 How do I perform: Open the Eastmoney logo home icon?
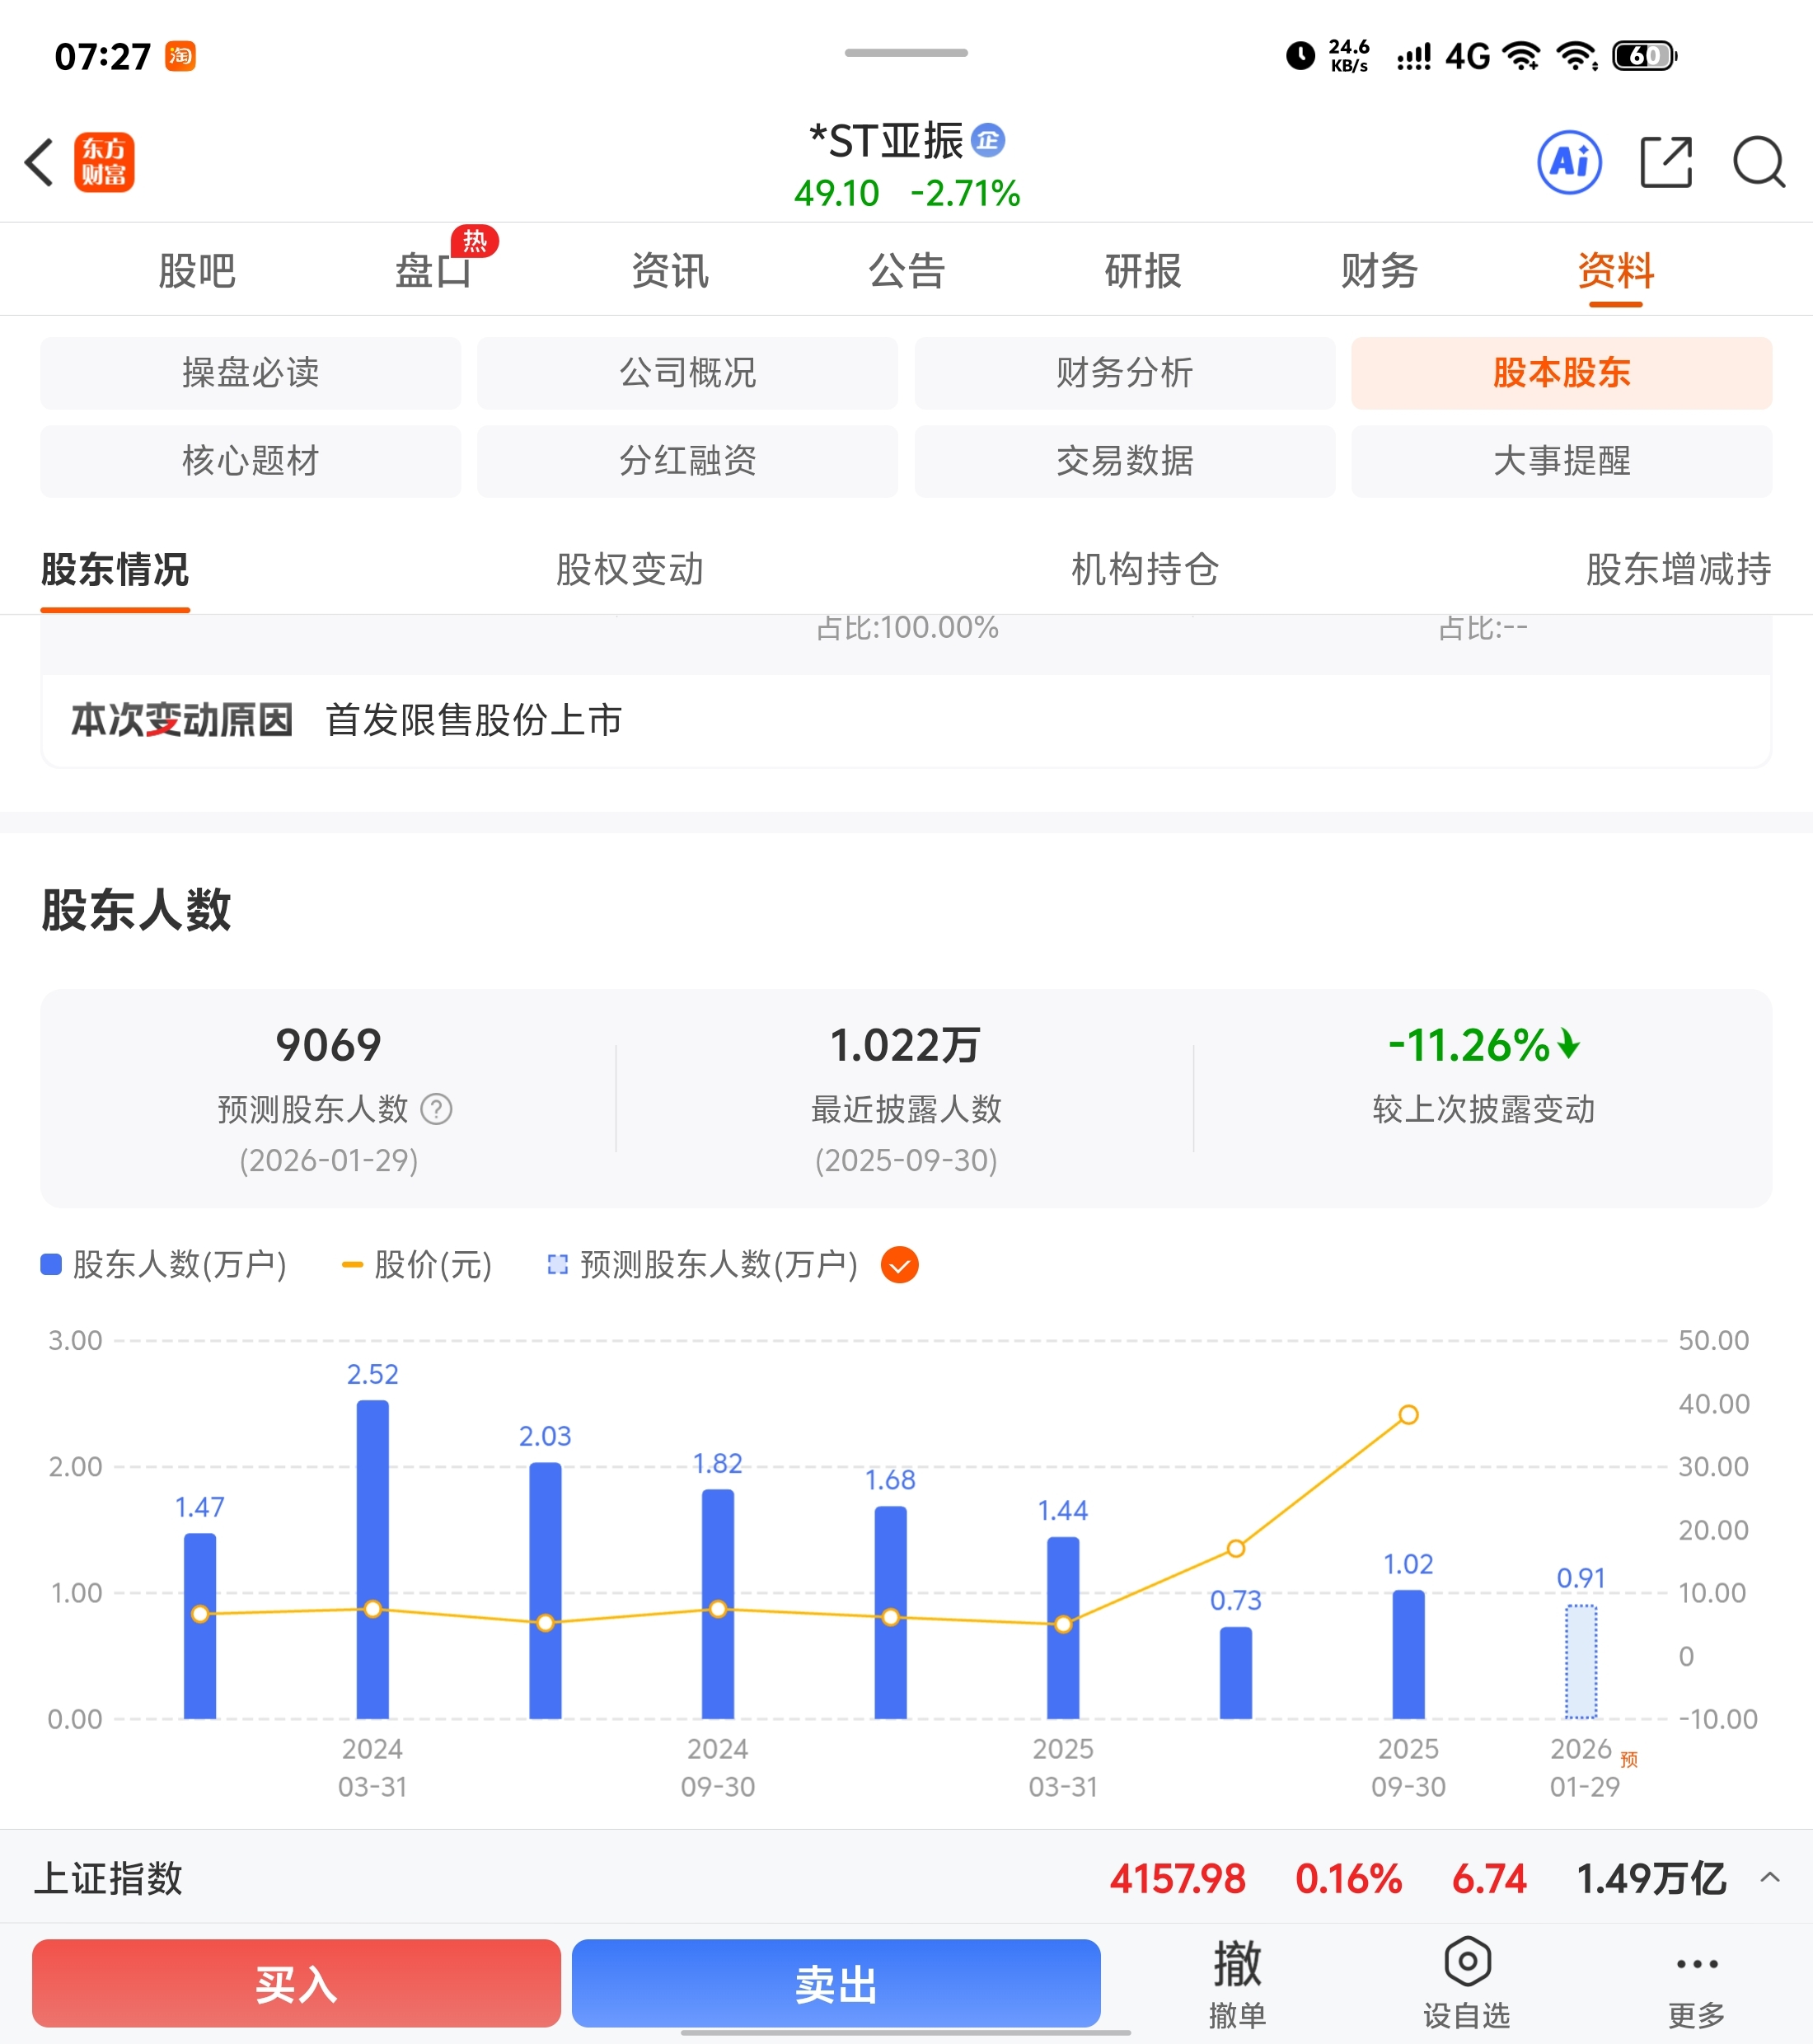point(104,162)
